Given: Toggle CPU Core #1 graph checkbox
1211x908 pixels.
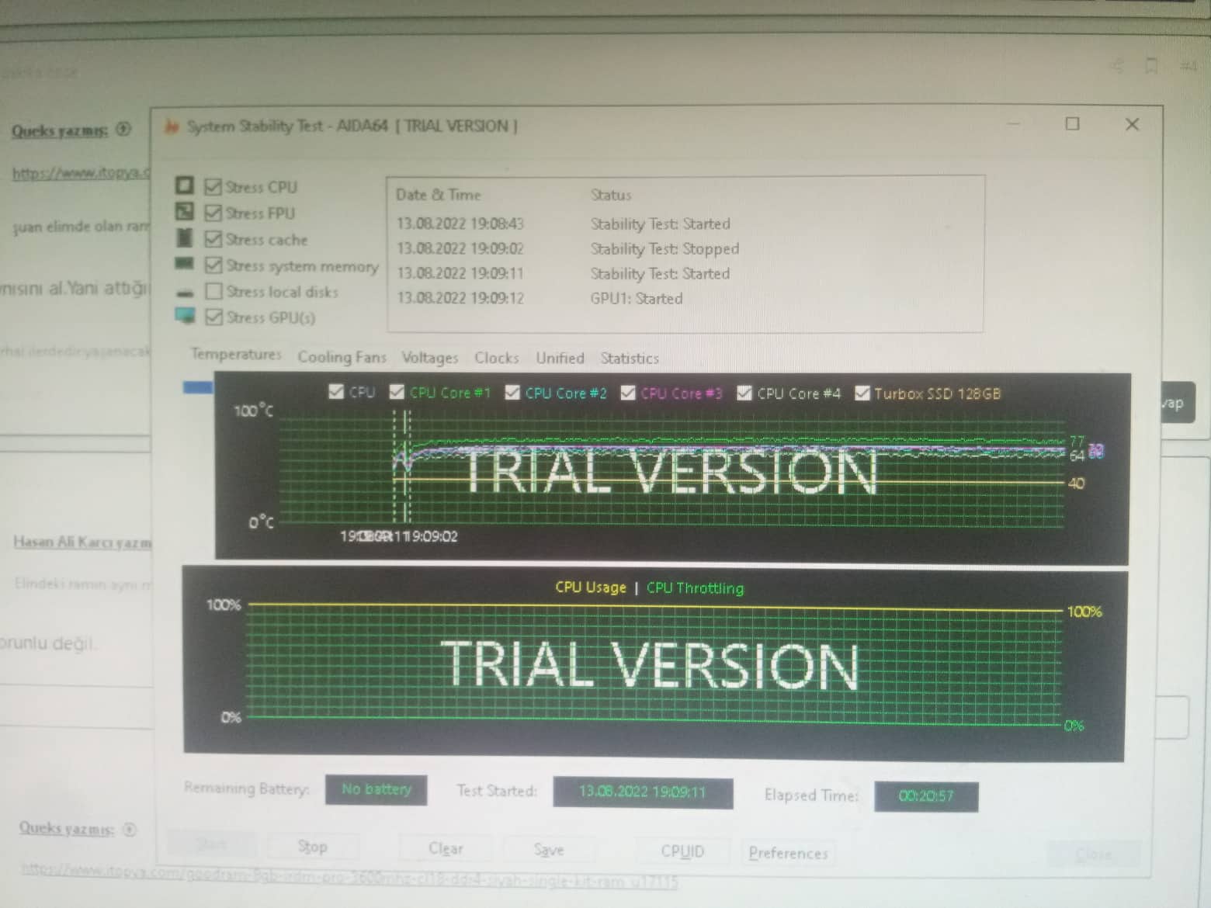Looking at the screenshot, I should [x=397, y=392].
